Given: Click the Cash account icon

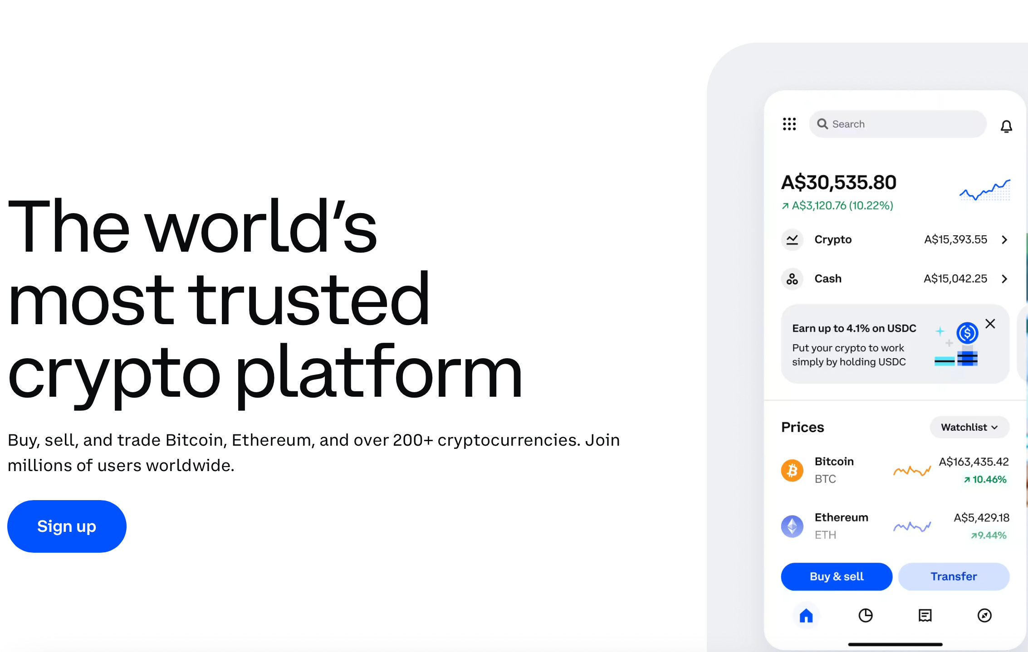Looking at the screenshot, I should 792,279.
